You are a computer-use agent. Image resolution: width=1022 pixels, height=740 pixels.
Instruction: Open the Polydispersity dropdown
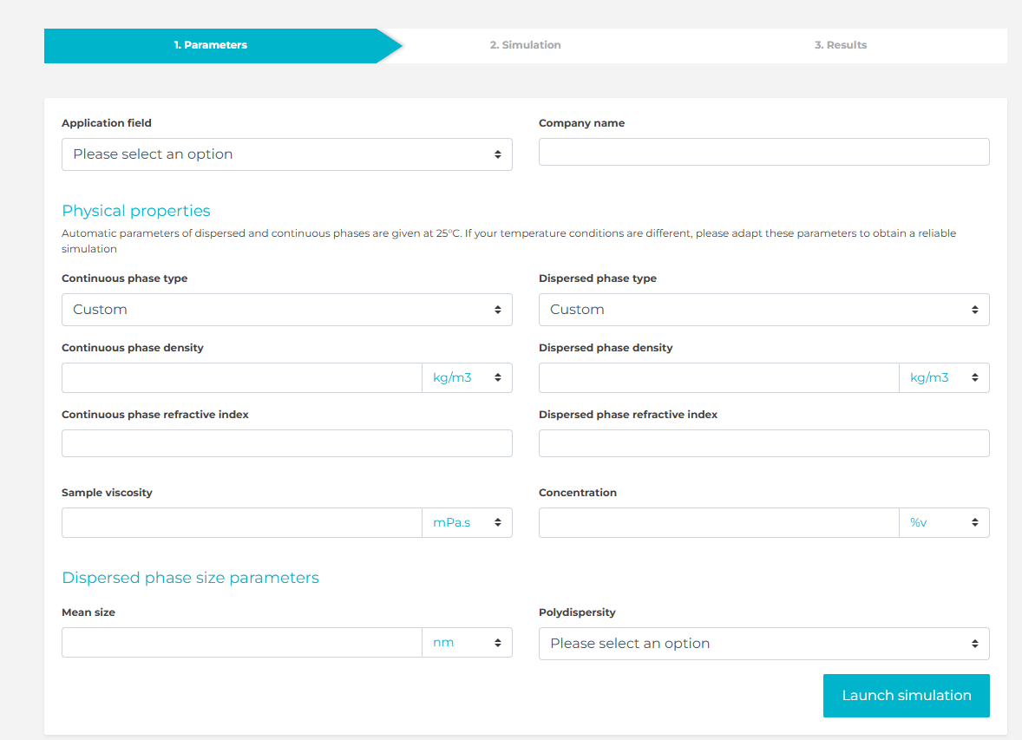pos(763,644)
